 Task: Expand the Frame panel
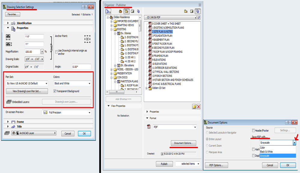(8, 122)
